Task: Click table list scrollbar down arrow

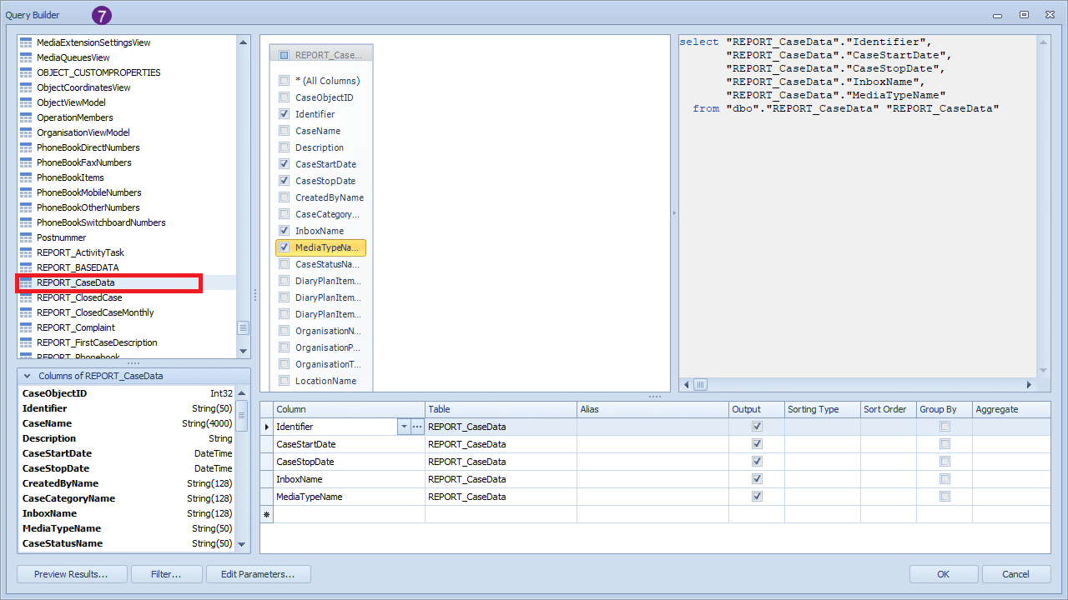Action: click(243, 352)
